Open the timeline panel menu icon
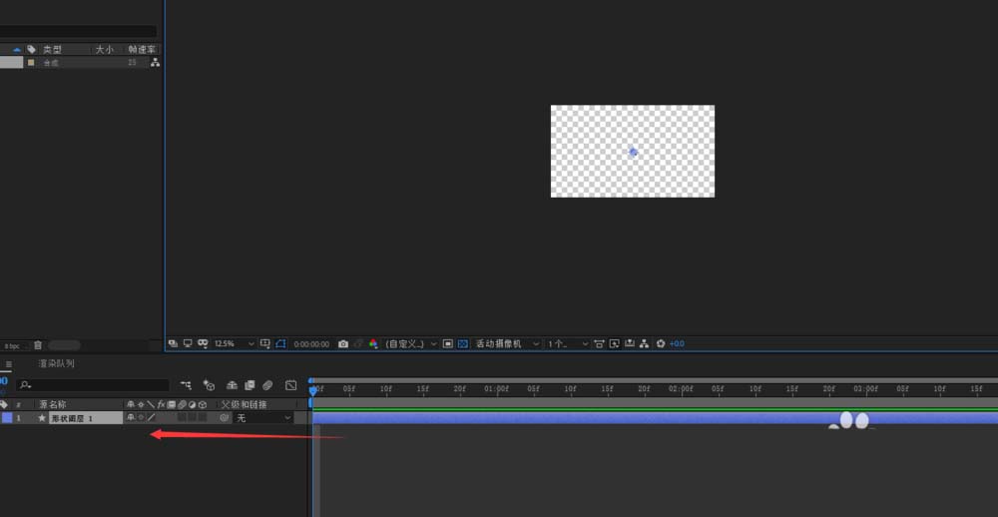This screenshot has height=517, width=998. (x=8, y=364)
